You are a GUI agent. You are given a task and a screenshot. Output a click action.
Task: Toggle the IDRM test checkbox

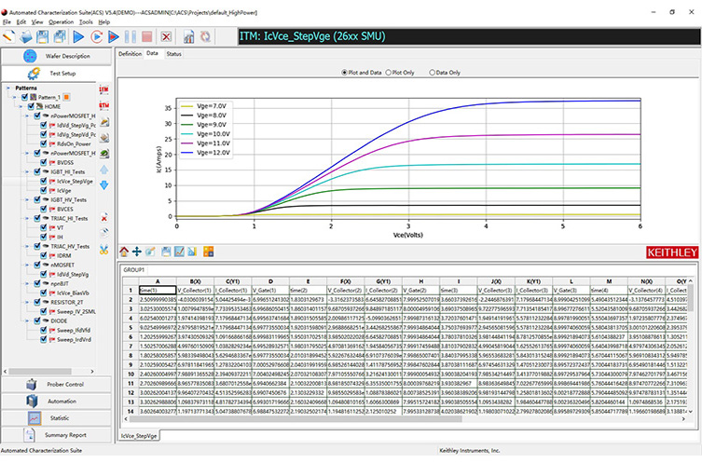click(41, 254)
